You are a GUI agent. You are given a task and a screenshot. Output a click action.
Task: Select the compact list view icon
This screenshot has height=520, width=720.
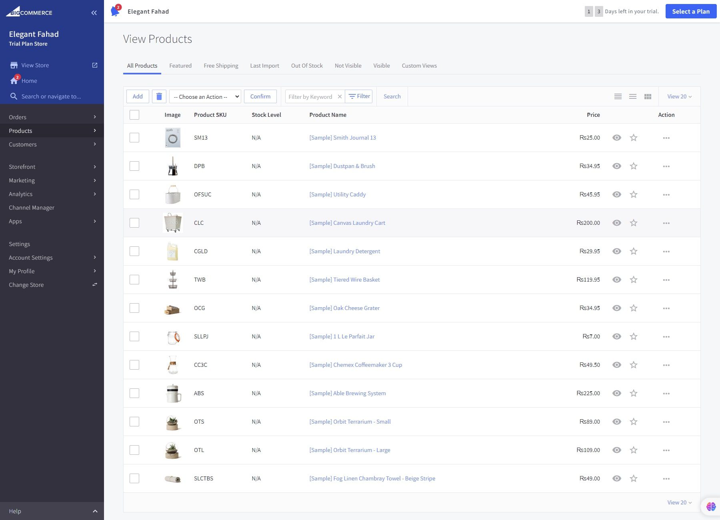[x=632, y=96]
